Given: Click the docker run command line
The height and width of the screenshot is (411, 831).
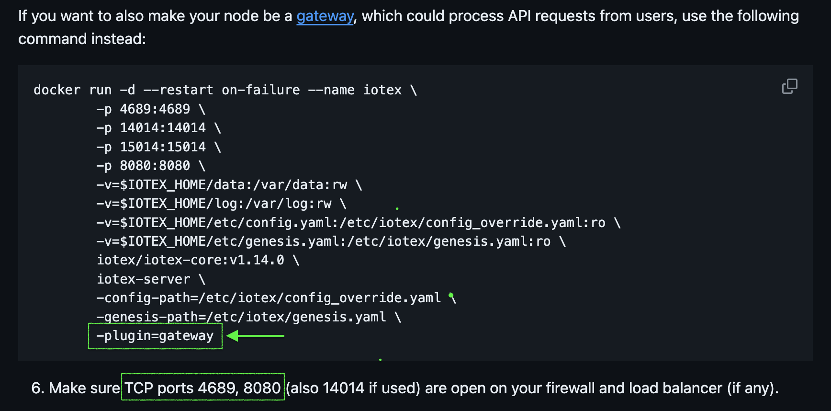Looking at the screenshot, I should pyautogui.click(x=225, y=90).
